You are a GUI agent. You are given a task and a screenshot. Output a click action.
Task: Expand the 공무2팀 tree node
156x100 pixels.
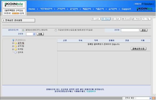(x=13, y=46)
